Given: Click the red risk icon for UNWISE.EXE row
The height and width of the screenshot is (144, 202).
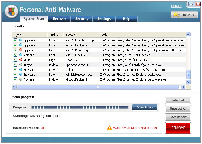Looking at the screenshot, I should [x=21, y=60].
